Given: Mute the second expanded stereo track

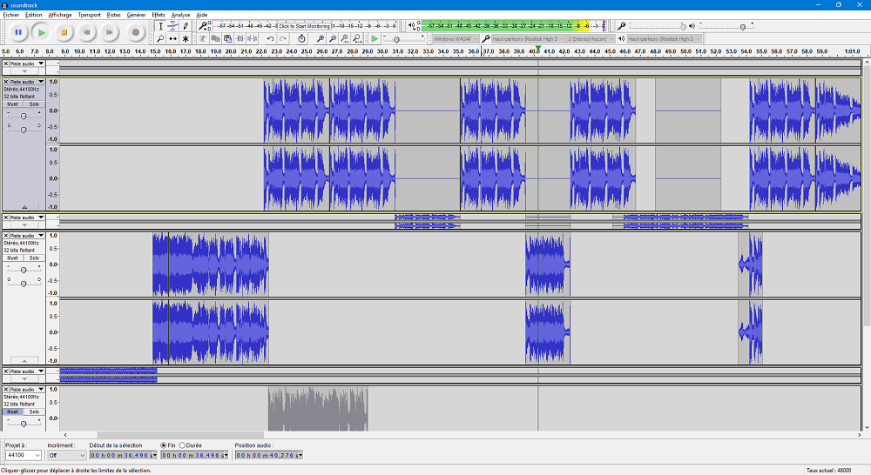Looking at the screenshot, I should [13, 258].
